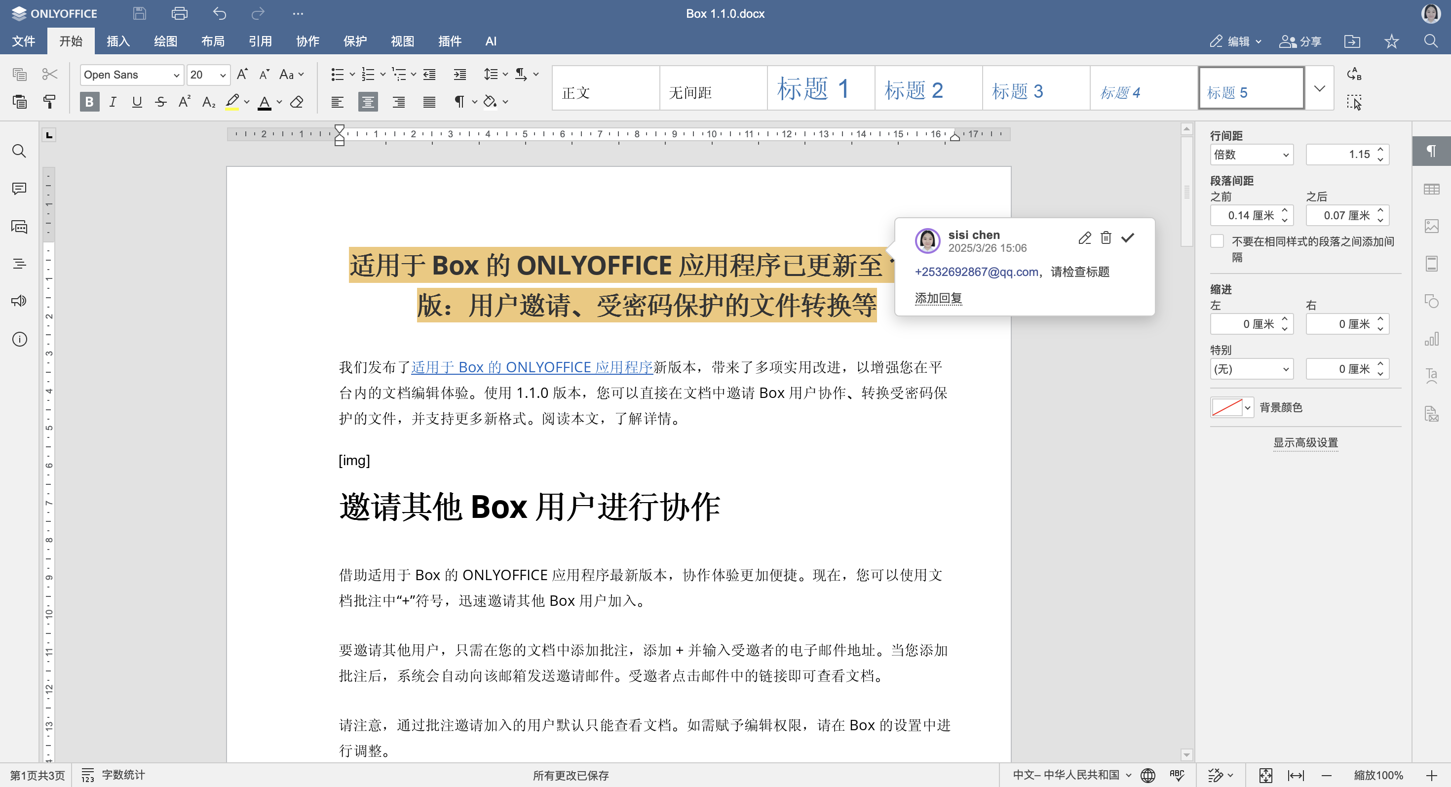Open the feedback megaphone icon
1451x787 pixels.
tap(19, 301)
